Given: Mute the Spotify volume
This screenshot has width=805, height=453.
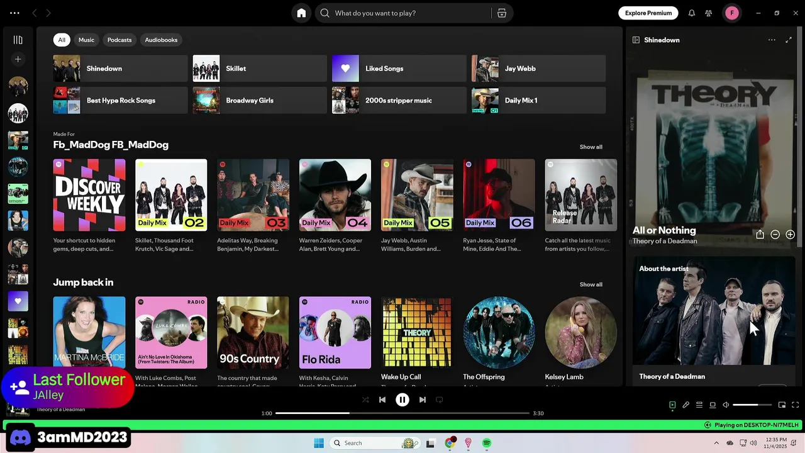Looking at the screenshot, I should coord(726,405).
